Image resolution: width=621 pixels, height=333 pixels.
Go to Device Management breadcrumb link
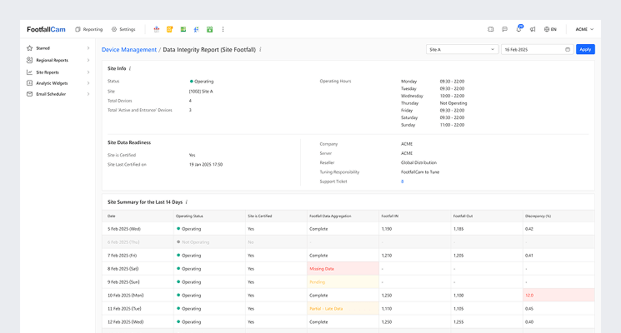128,49
